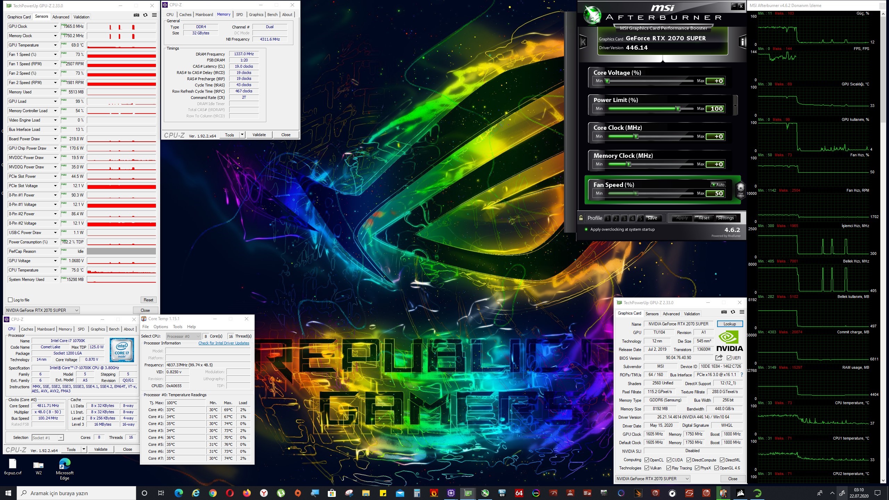Open the Tools menu in Core Temp
This screenshot has height=500, width=889.
tap(177, 327)
